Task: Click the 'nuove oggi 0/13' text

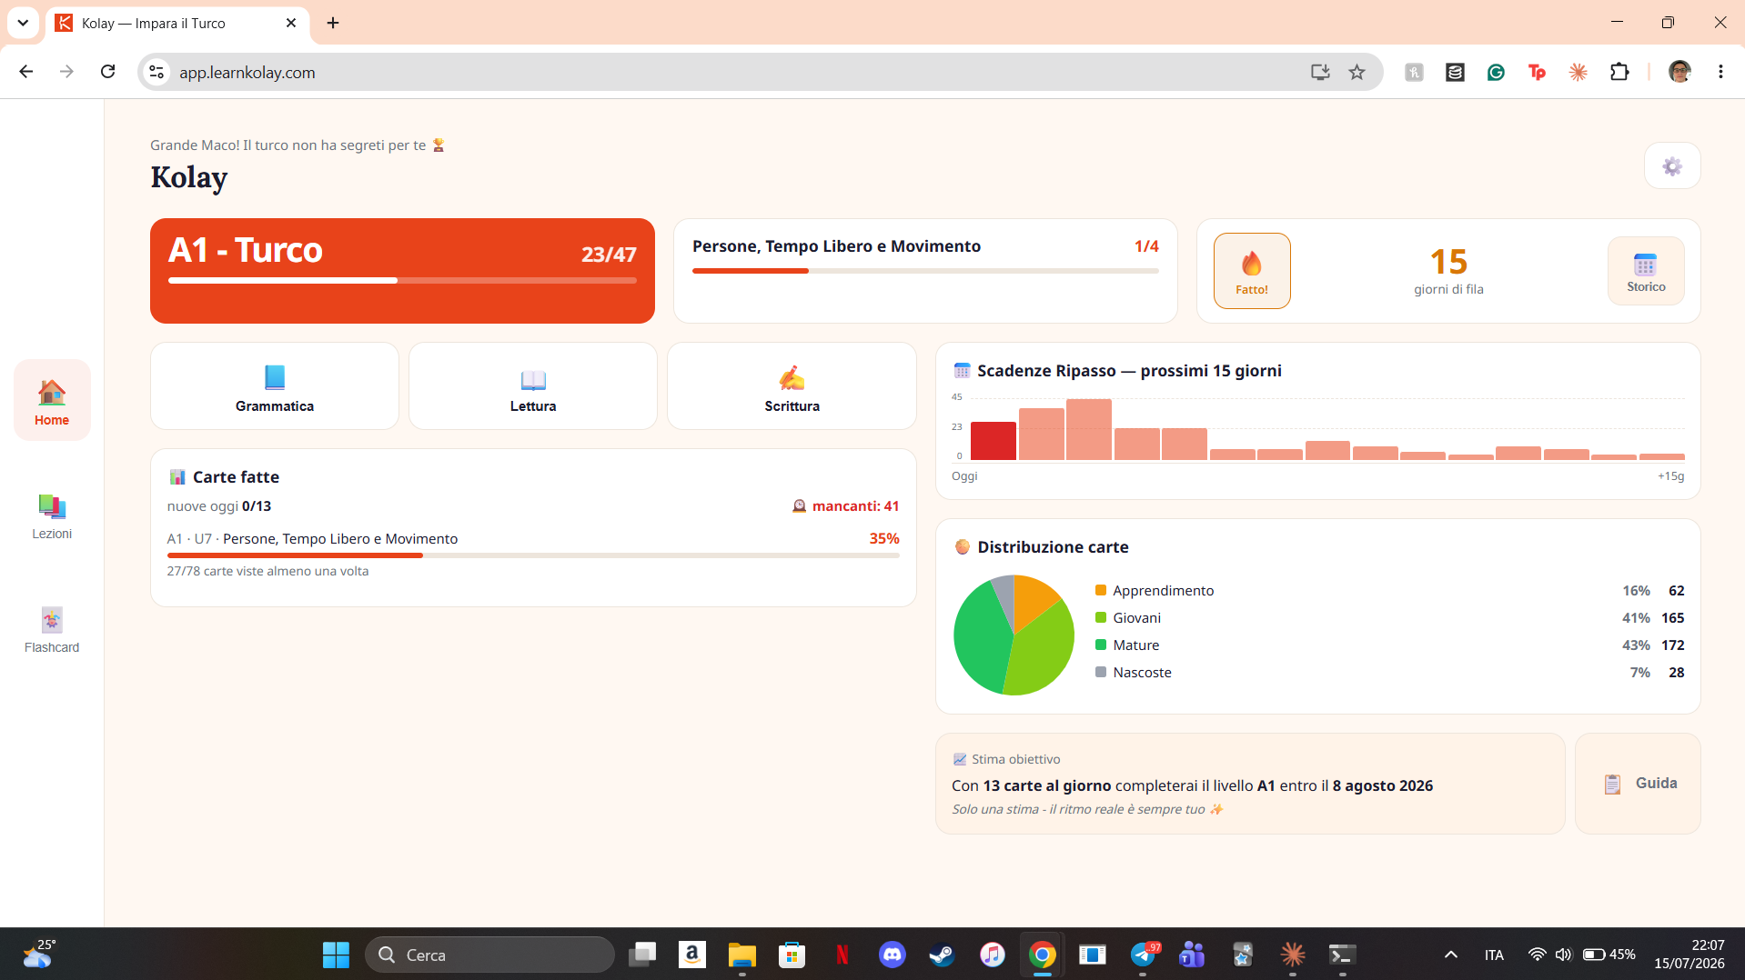Action: (x=219, y=506)
